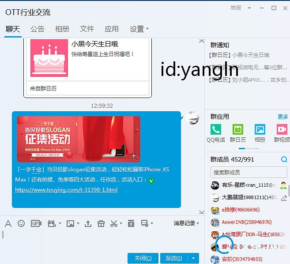
Task: Open the 相册 group app icon
Action: 260,133
